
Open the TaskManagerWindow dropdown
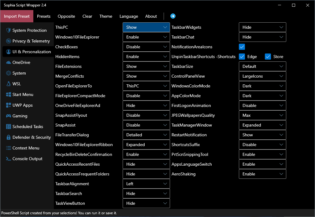pos(262,125)
